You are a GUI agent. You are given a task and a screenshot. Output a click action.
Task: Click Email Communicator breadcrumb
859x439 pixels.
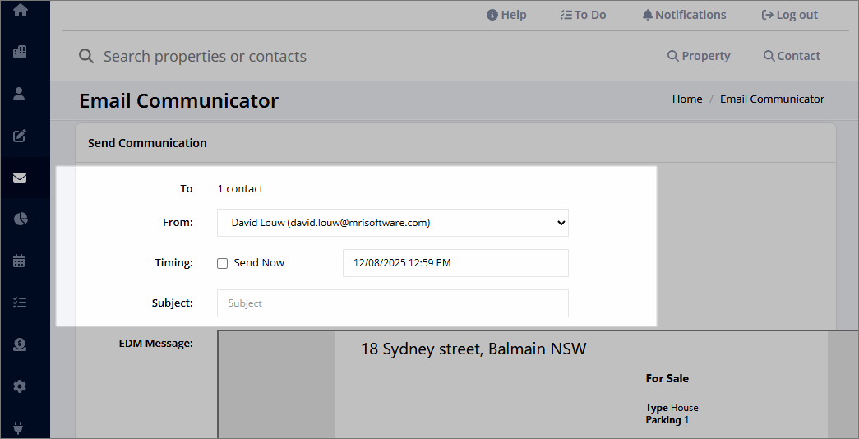772,99
